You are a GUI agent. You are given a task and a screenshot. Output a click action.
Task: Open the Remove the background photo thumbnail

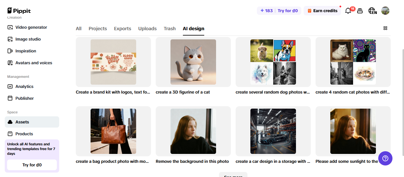point(193,131)
